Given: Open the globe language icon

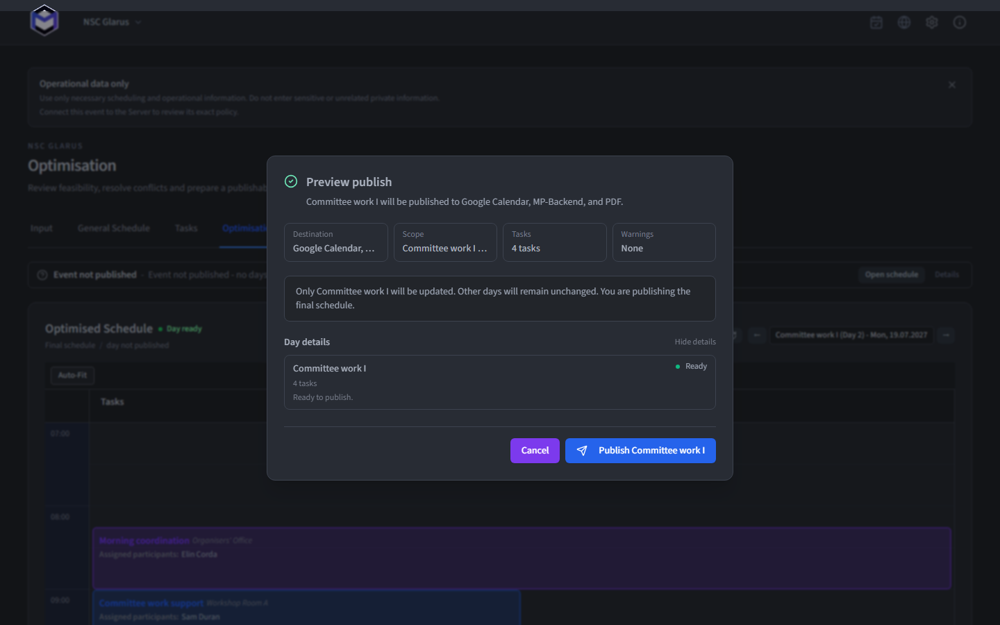Looking at the screenshot, I should coord(904,22).
